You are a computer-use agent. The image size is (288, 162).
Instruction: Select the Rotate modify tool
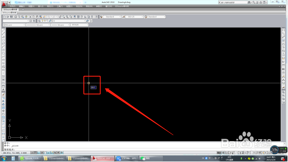(3, 114)
